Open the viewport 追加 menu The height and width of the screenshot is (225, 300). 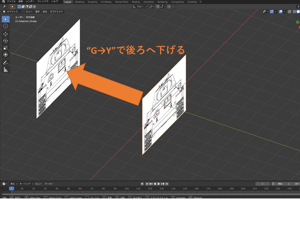[45, 12]
